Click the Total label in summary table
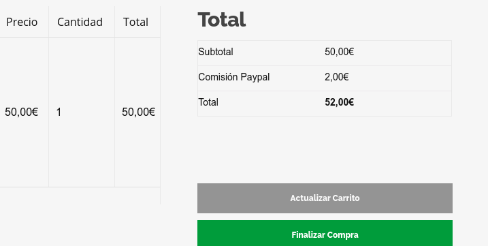 click(208, 102)
